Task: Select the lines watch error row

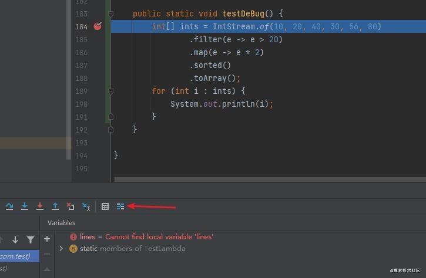Action: [x=240, y=237]
